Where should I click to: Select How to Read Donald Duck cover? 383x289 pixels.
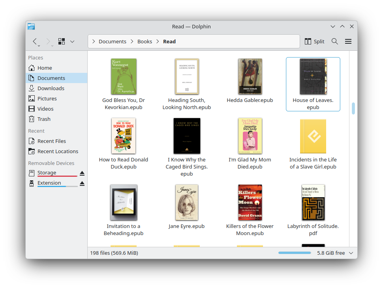(x=124, y=136)
